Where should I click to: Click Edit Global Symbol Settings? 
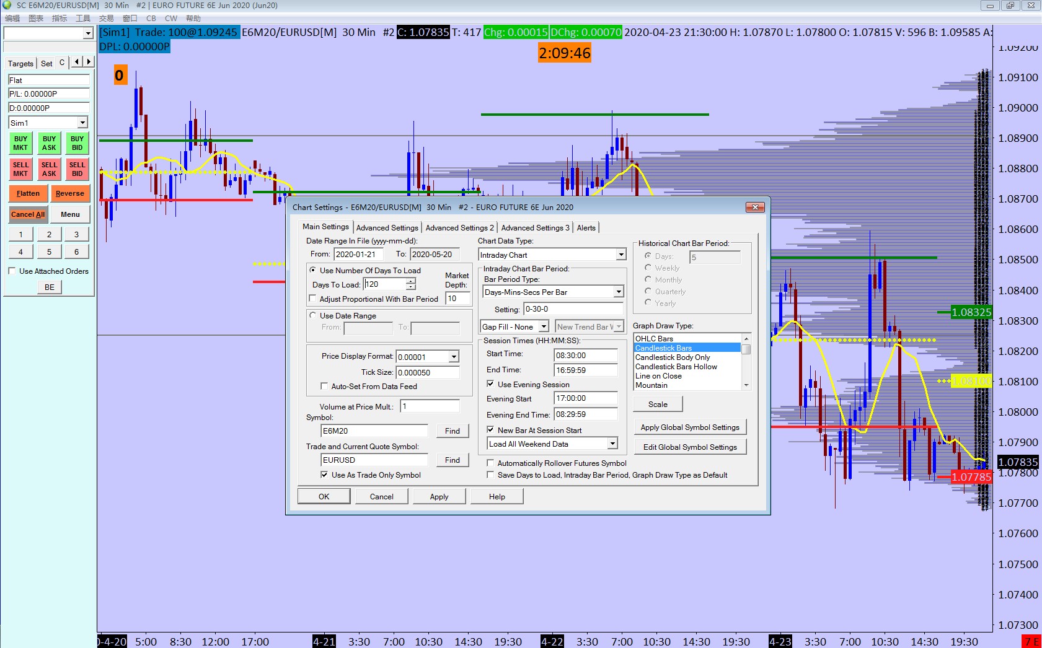click(690, 447)
